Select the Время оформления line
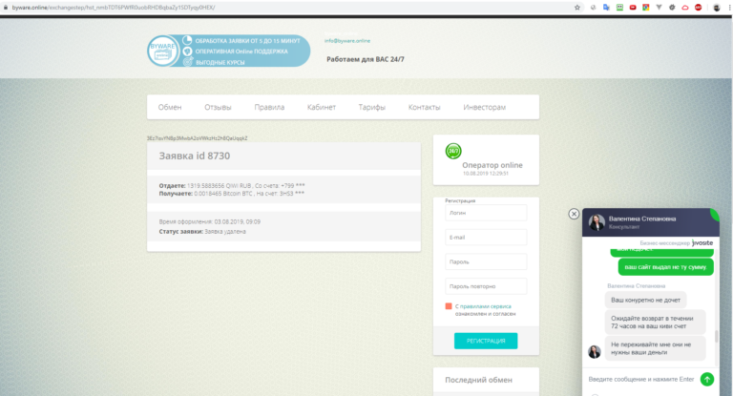 pyautogui.click(x=209, y=221)
